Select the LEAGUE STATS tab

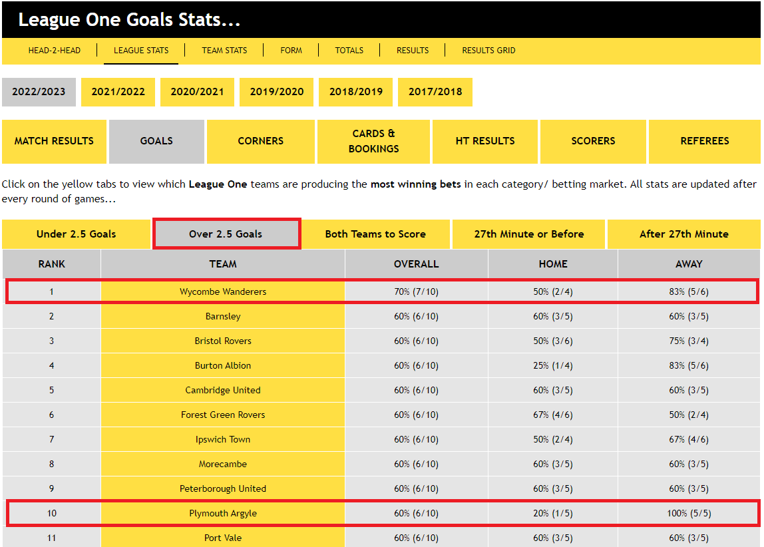click(141, 50)
